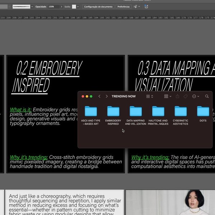Screen dimensions: 215x215
Task: Click the Finder edit tags icon
Action: tap(186, 96)
